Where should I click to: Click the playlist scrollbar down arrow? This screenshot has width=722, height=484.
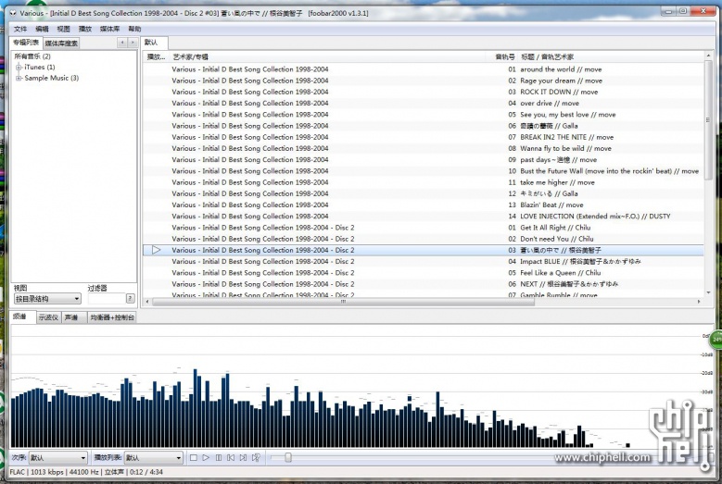pos(708,292)
